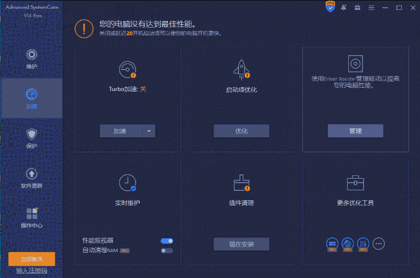Open notifications bell icon

click(343, 8)
